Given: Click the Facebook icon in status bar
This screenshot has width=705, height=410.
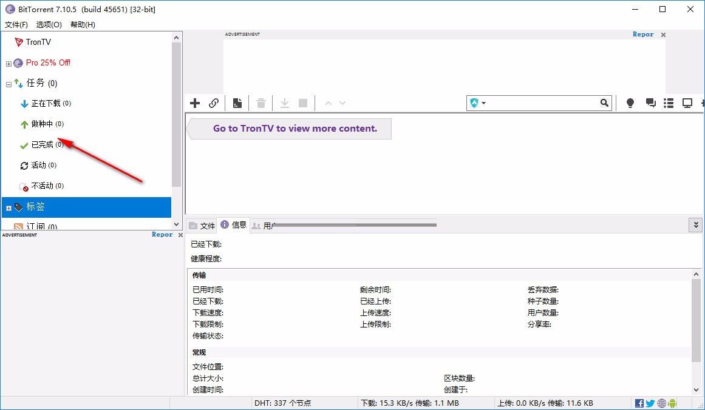Looking at the screenshot, I should 639,403.
